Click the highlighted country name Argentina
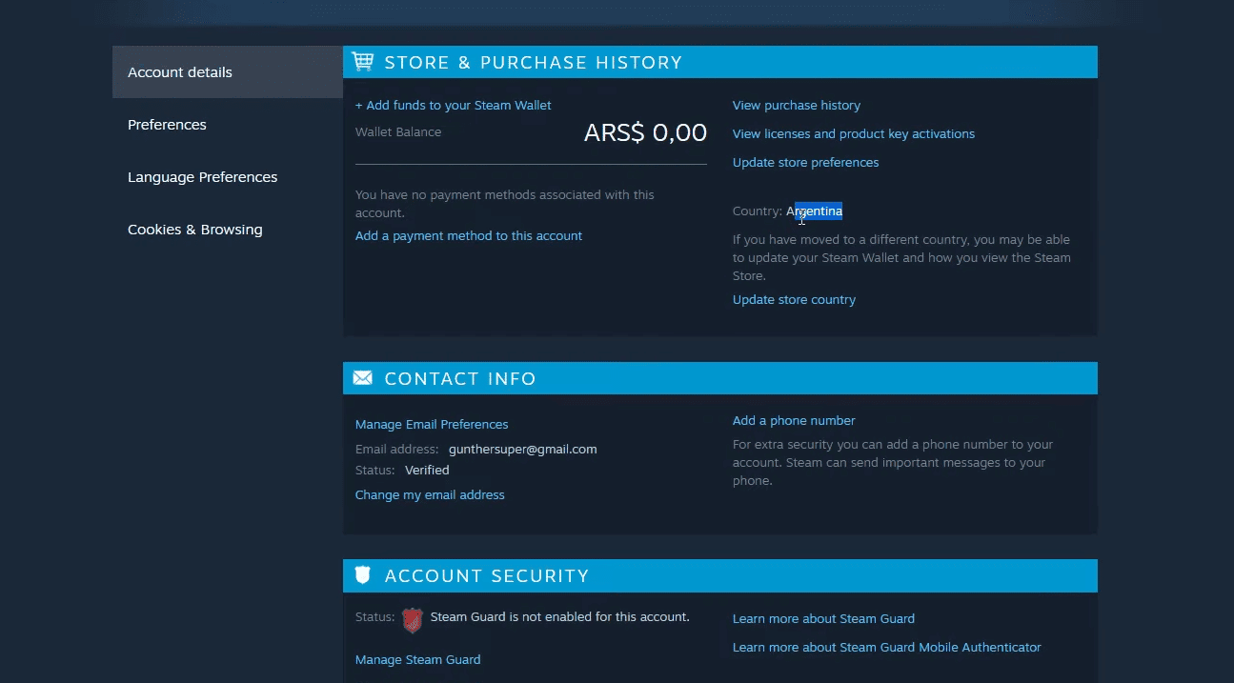Viewport: 1234px width, 683px height. click(x=815, y=211)
